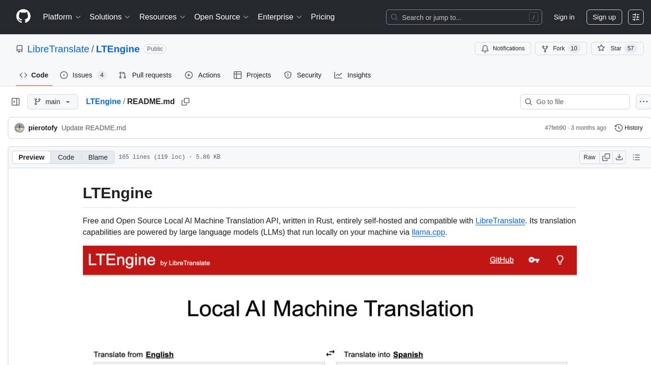This screenshot has width=651, height=365.
Task: Copy raw file contents
Action: [x=606, y=157]
